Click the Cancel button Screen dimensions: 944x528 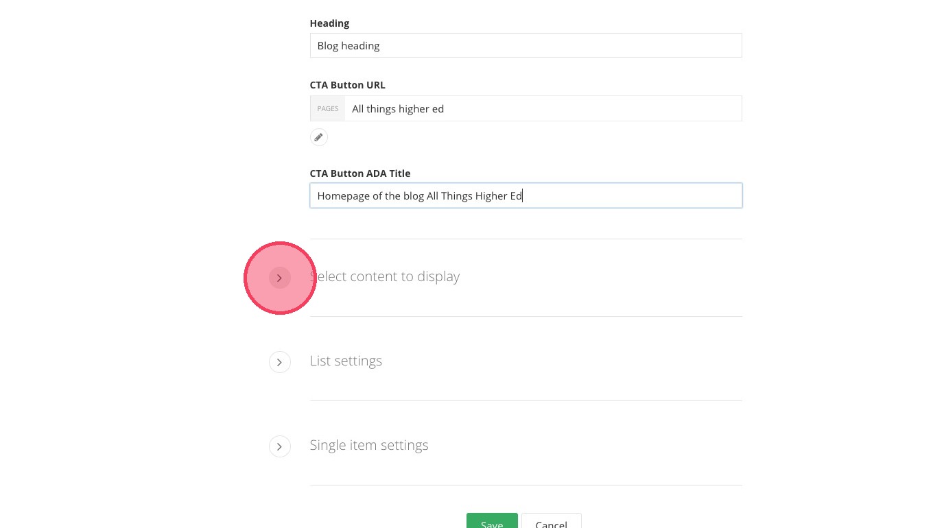pyautogui.click(x=551, y=521)
